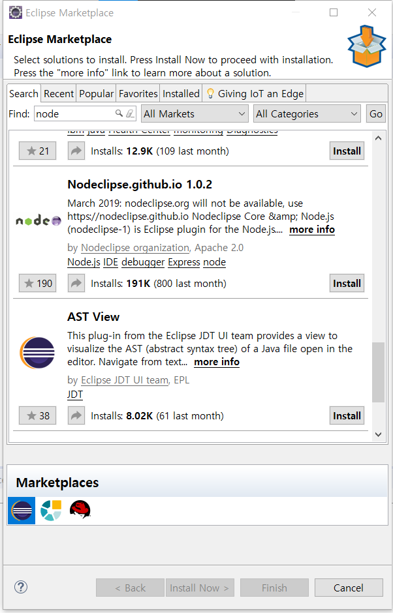This screenshot has width=393, height=613.
Task: Click the results list scrollbar thumb
Action: click(378, 372)
